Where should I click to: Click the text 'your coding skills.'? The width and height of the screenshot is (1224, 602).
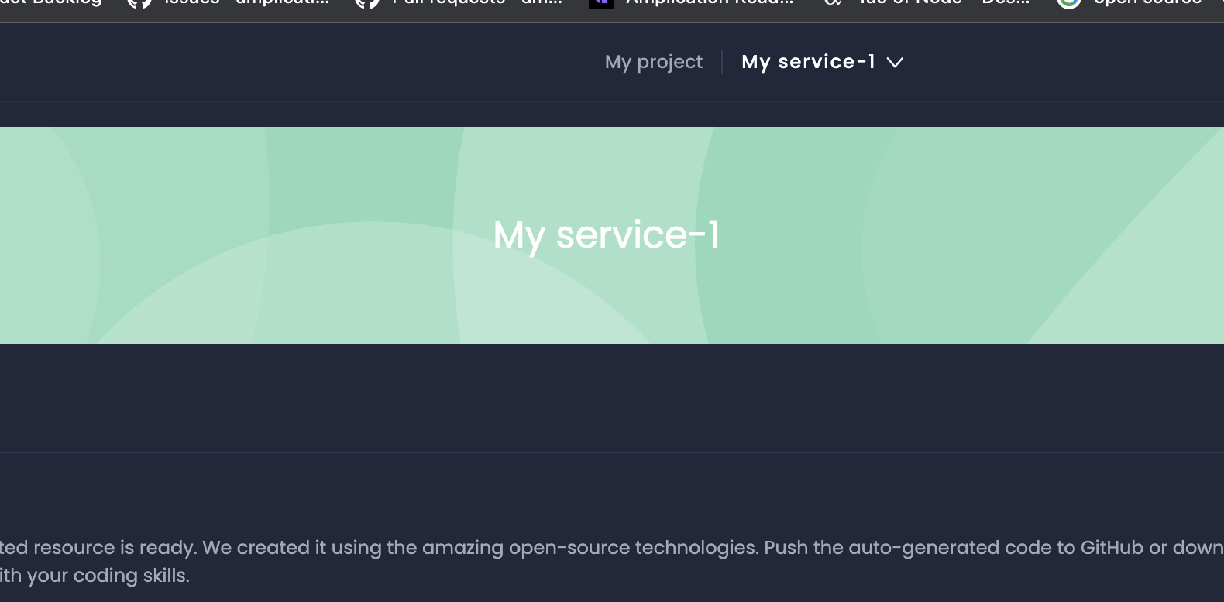coord(108,576)
